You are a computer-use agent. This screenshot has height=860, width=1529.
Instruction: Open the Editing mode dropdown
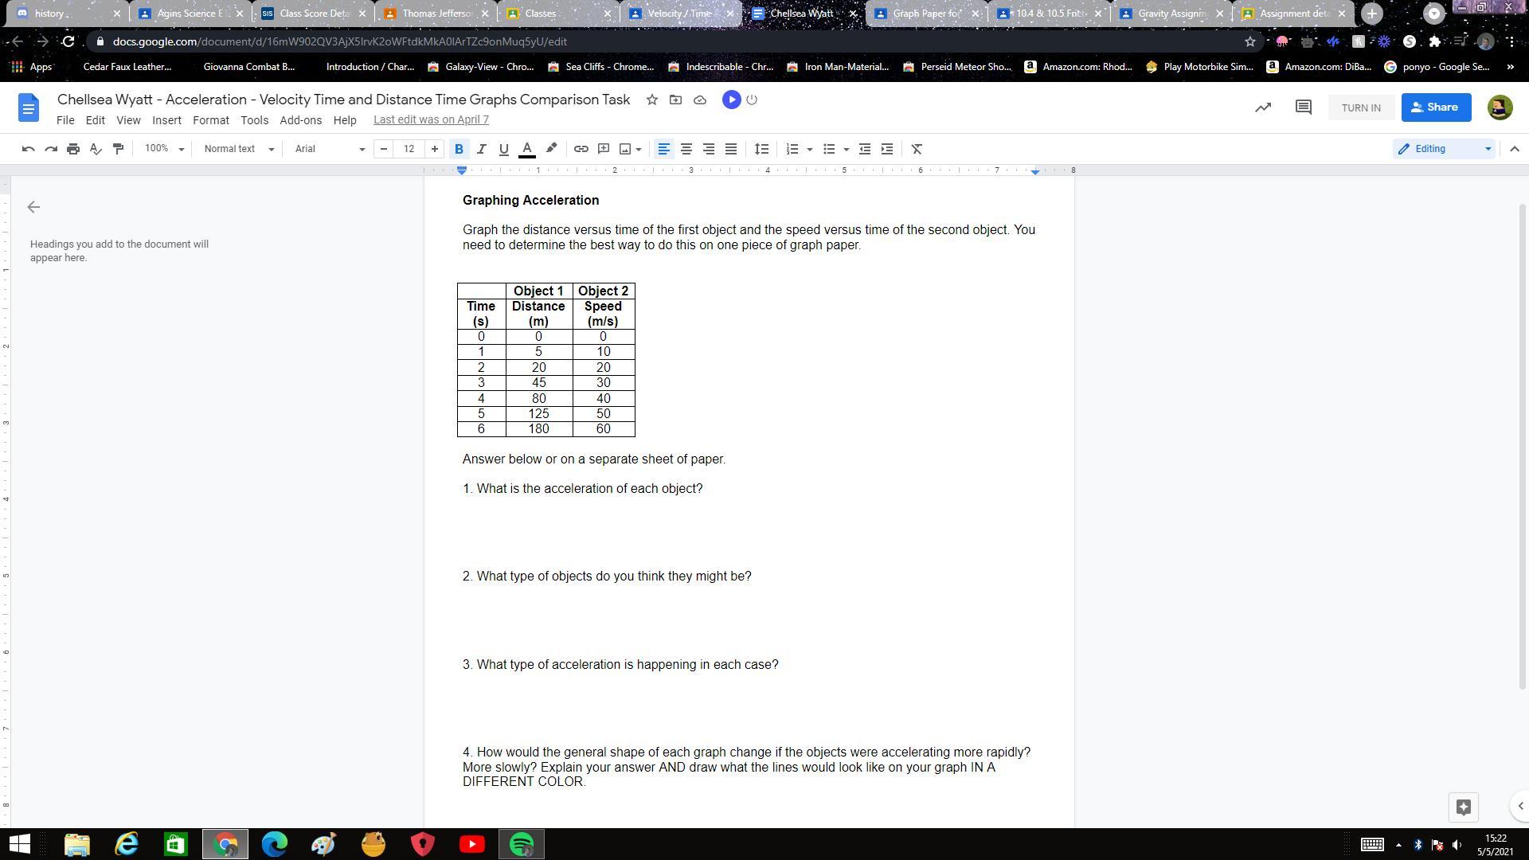pyautogui.click(x=1445, y=149)
